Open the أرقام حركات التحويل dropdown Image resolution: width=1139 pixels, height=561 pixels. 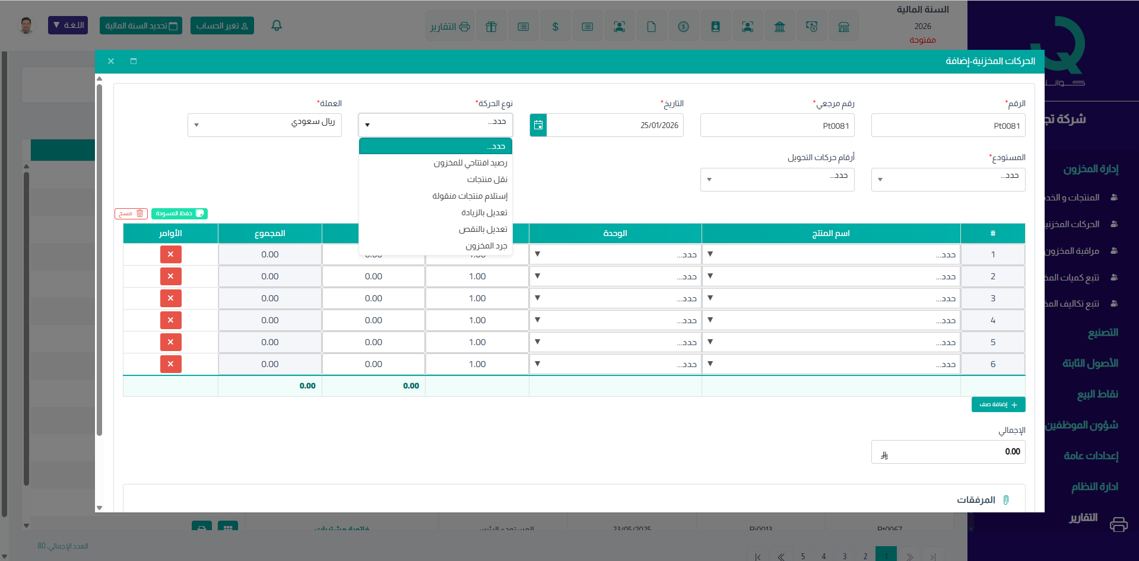click(777, 180)
